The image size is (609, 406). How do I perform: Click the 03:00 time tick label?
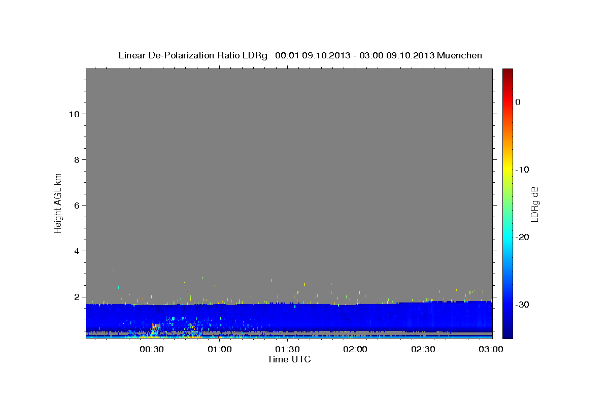tap(491, 350)
